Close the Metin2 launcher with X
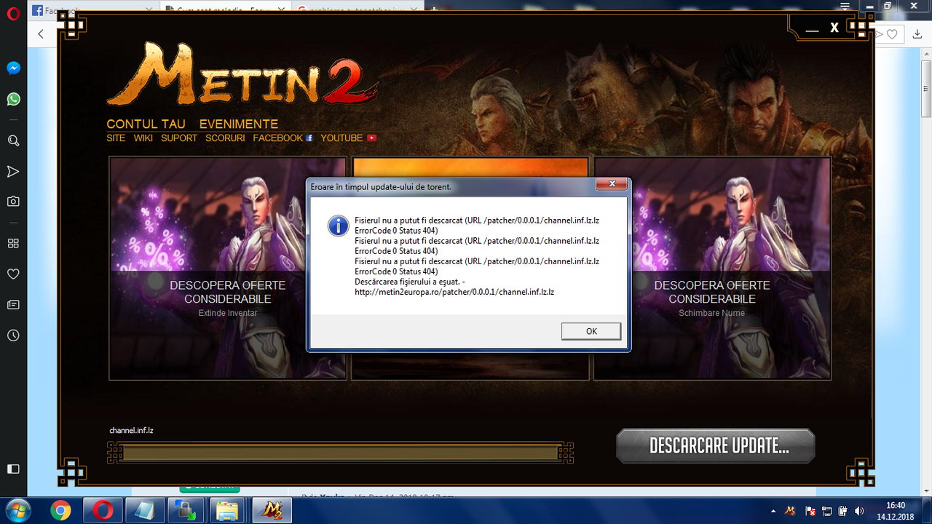 tap(834, 28)
